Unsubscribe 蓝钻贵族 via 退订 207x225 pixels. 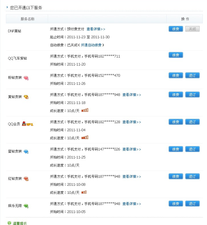point(192,149)
